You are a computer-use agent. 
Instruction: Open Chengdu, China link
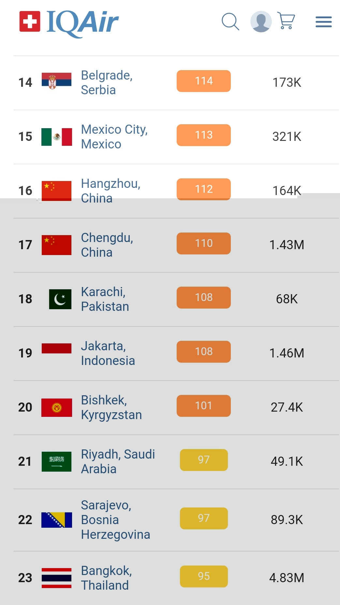[x=107, y=245]
